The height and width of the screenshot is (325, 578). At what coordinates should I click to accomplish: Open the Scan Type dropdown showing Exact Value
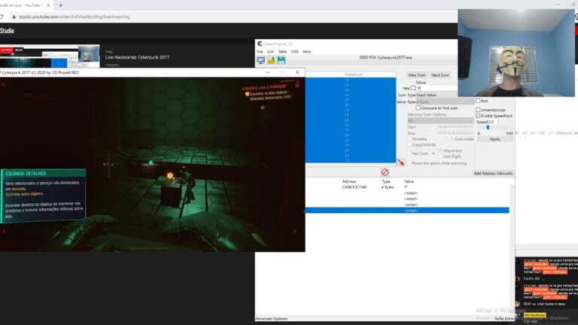coord(445,95)
